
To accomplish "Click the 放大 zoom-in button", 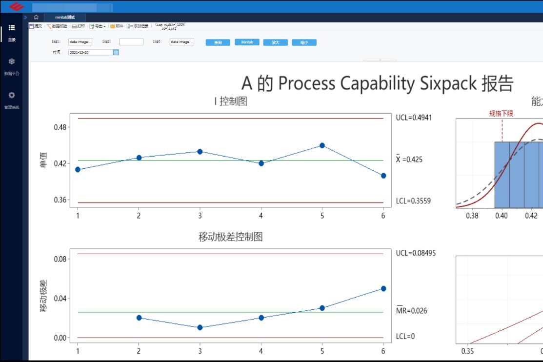I will coord(275,42).
